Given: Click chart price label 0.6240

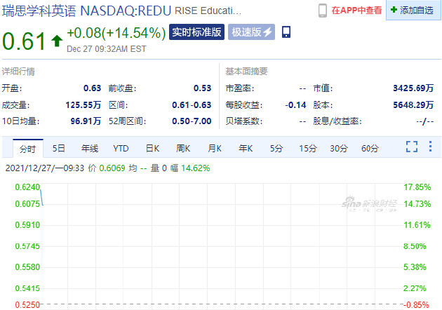Looking at the screenshot, I should click(x=27, y=187).
